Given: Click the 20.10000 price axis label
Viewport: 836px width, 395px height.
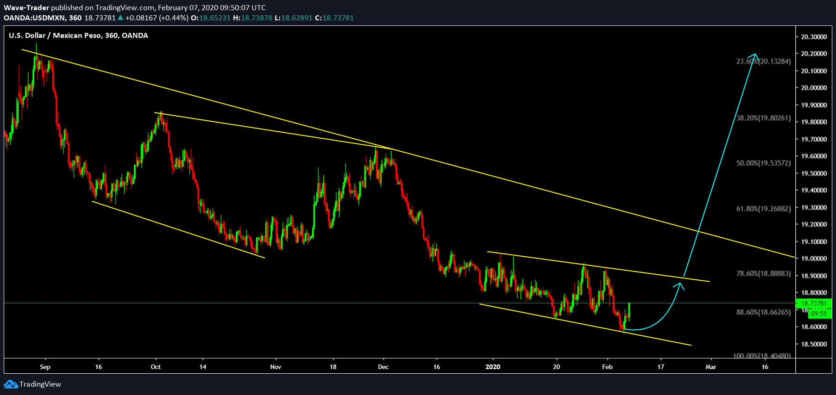Looking at the screenshot, I should pyautogui.click(x=814, y=71).
